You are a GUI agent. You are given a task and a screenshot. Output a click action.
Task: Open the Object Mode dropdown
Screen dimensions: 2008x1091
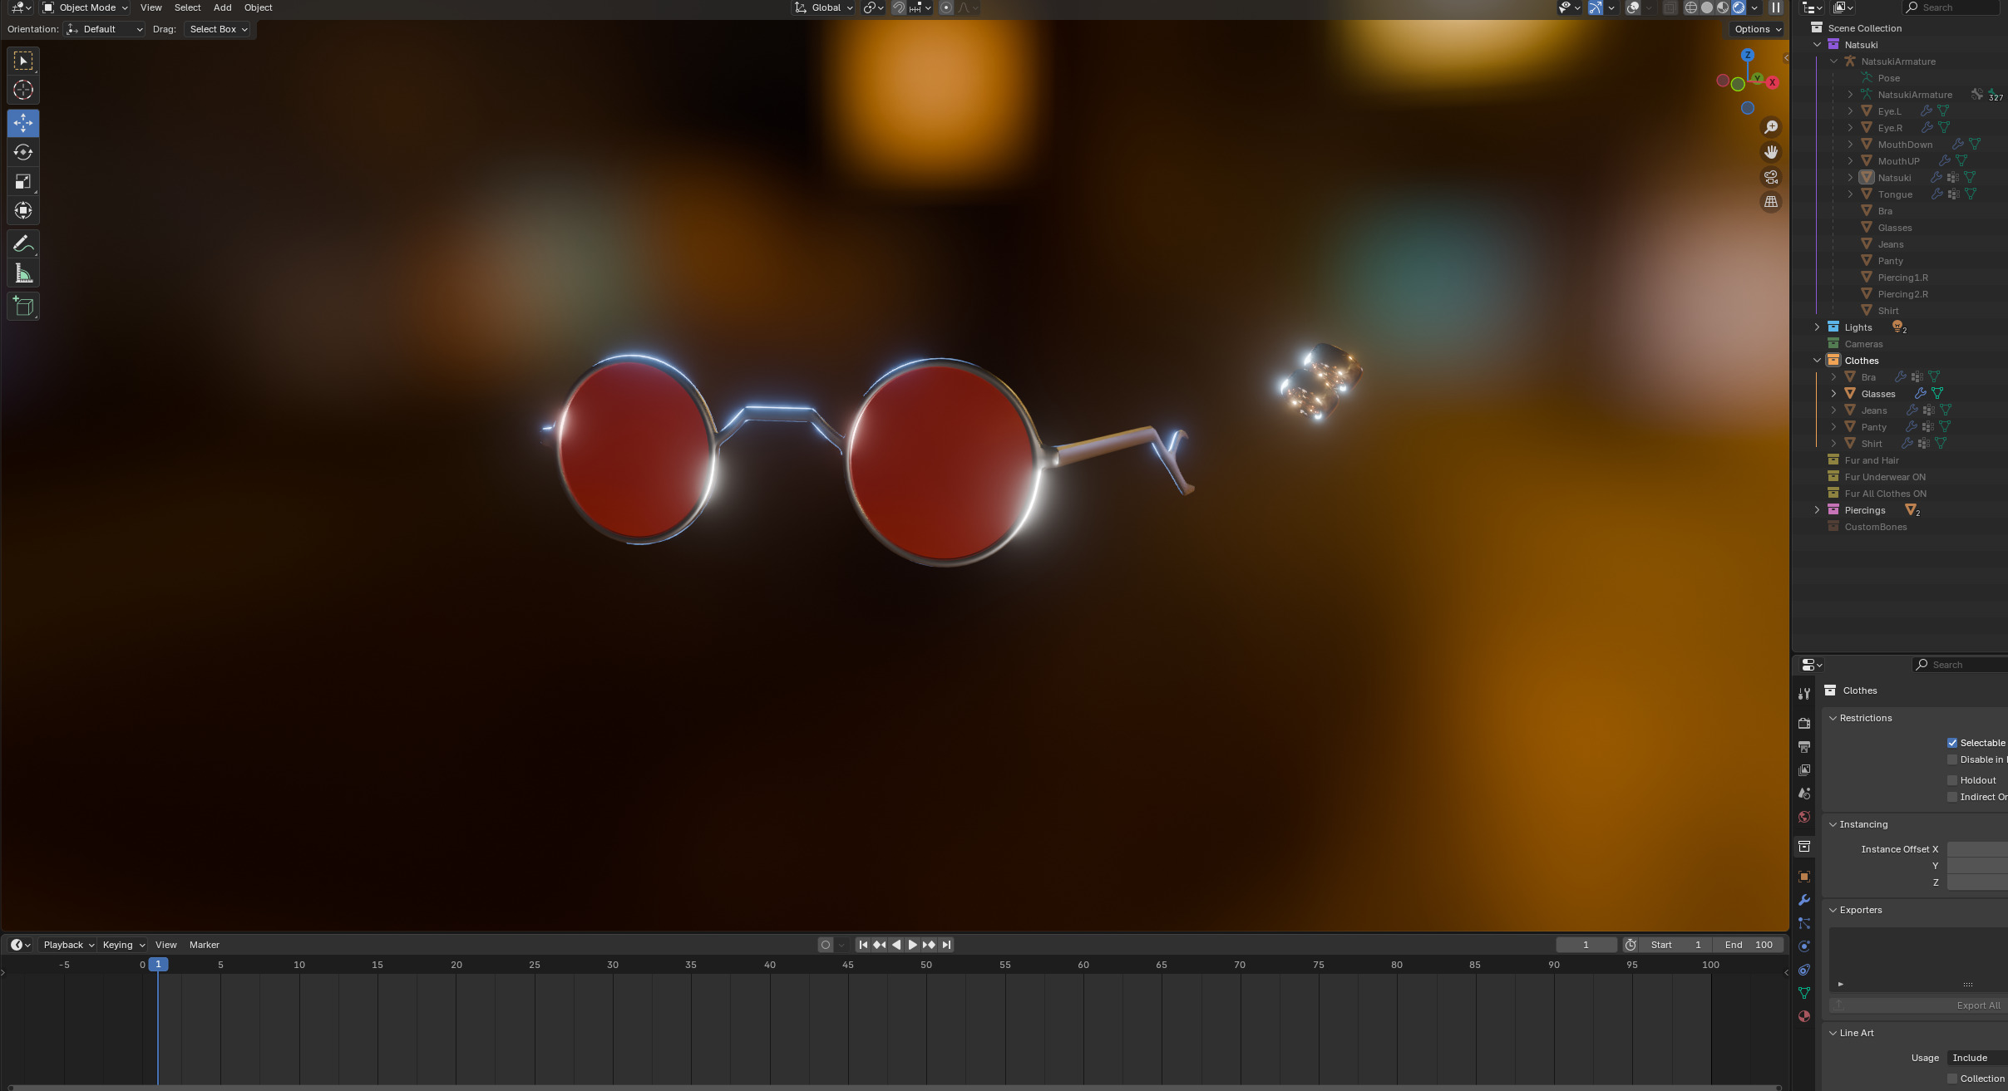86,7
